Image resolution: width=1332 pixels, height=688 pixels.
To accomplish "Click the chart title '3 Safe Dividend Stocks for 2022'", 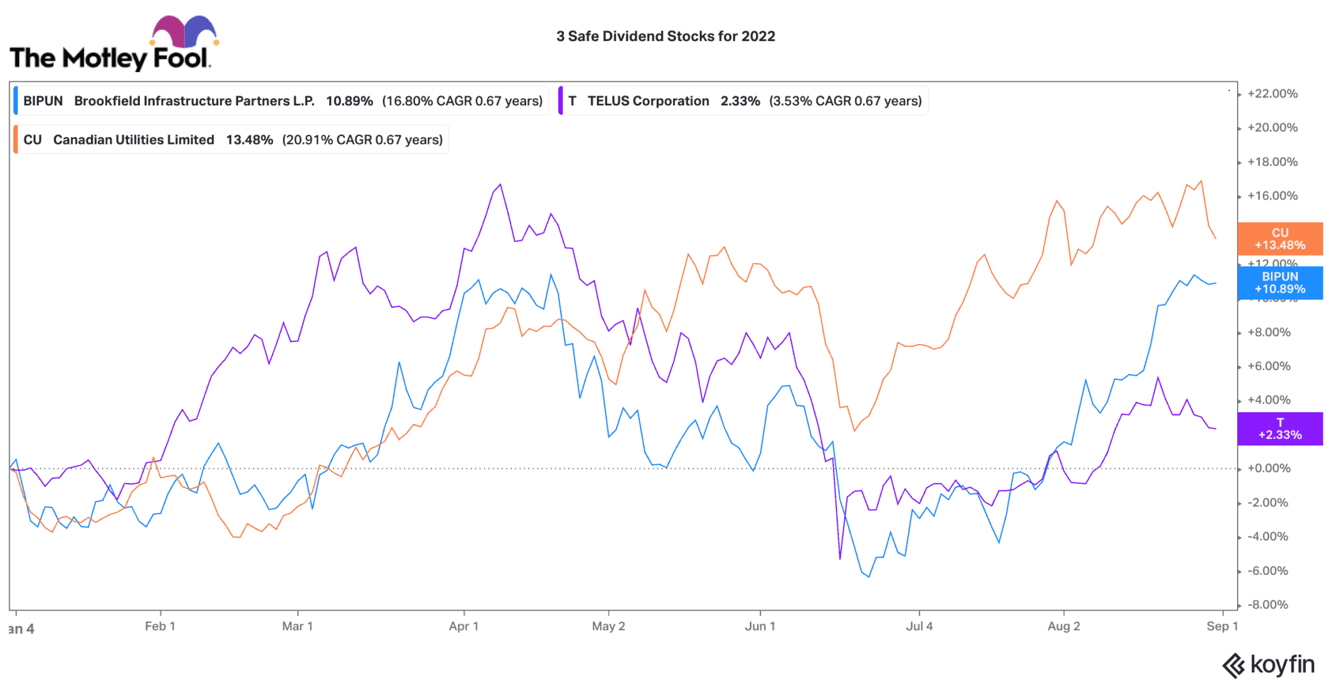I will [x=665, y=36].
